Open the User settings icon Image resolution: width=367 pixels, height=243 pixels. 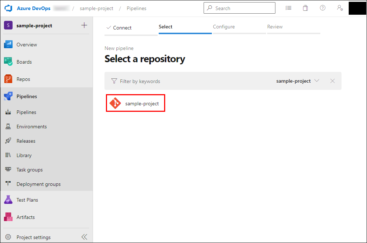point(340,8)
